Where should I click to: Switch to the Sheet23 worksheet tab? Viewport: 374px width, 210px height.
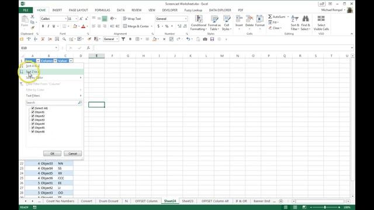pos(188,201)
